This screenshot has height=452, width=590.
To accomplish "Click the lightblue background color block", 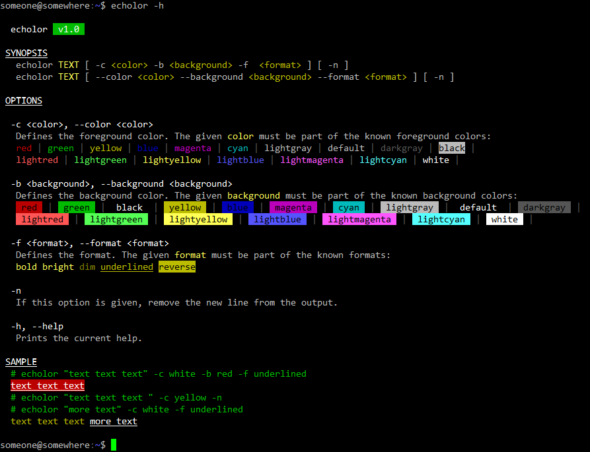I will [x=277, y=220].
